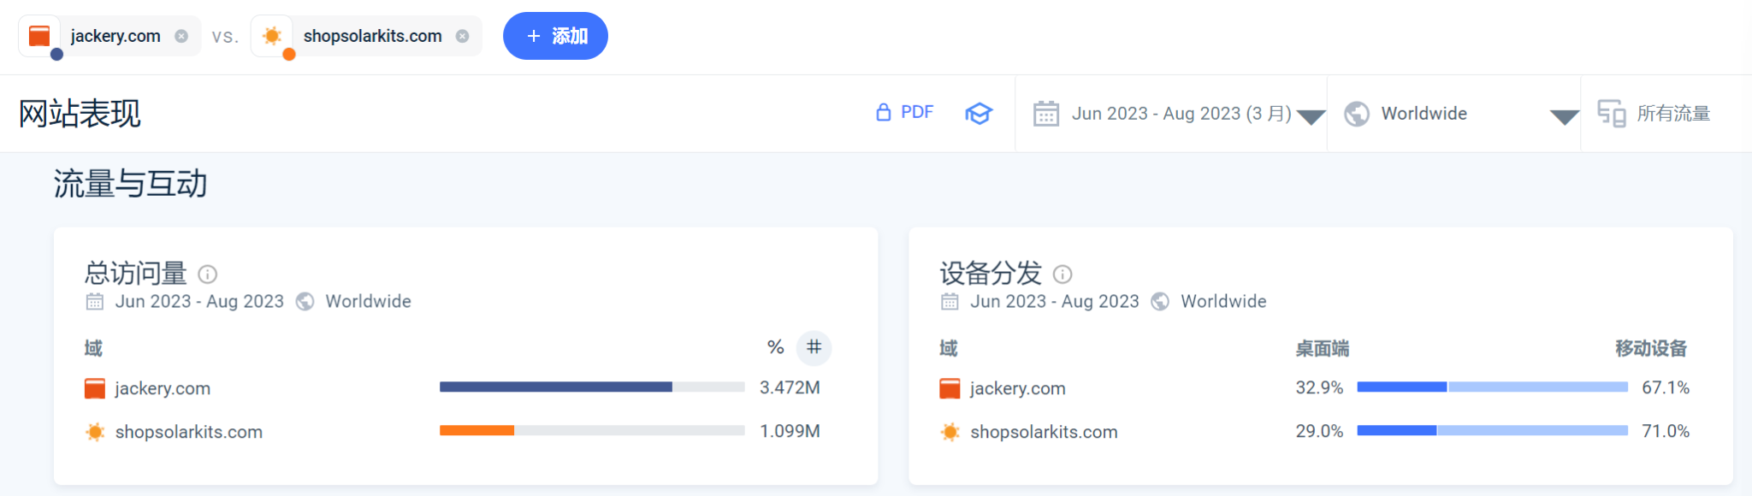Download the PDF report
The width and height of the screenshot is (1752, 496).
pos(904,112)
